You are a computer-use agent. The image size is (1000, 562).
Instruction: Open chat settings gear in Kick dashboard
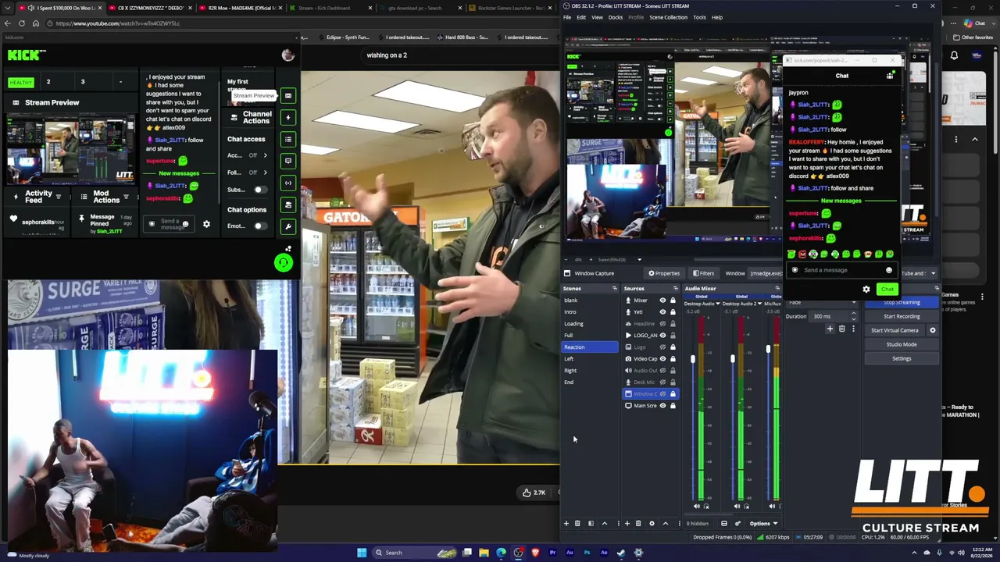point(206,224)
